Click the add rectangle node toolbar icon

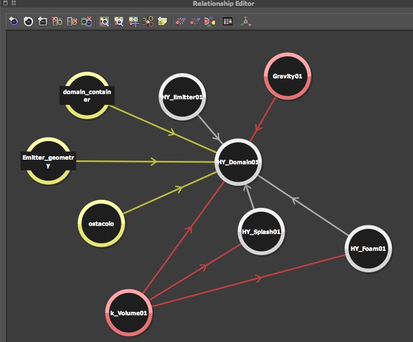point(42,21)
